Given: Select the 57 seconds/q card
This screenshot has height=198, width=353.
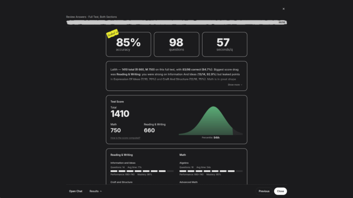Looking at the screenshot, I should 225,44.
